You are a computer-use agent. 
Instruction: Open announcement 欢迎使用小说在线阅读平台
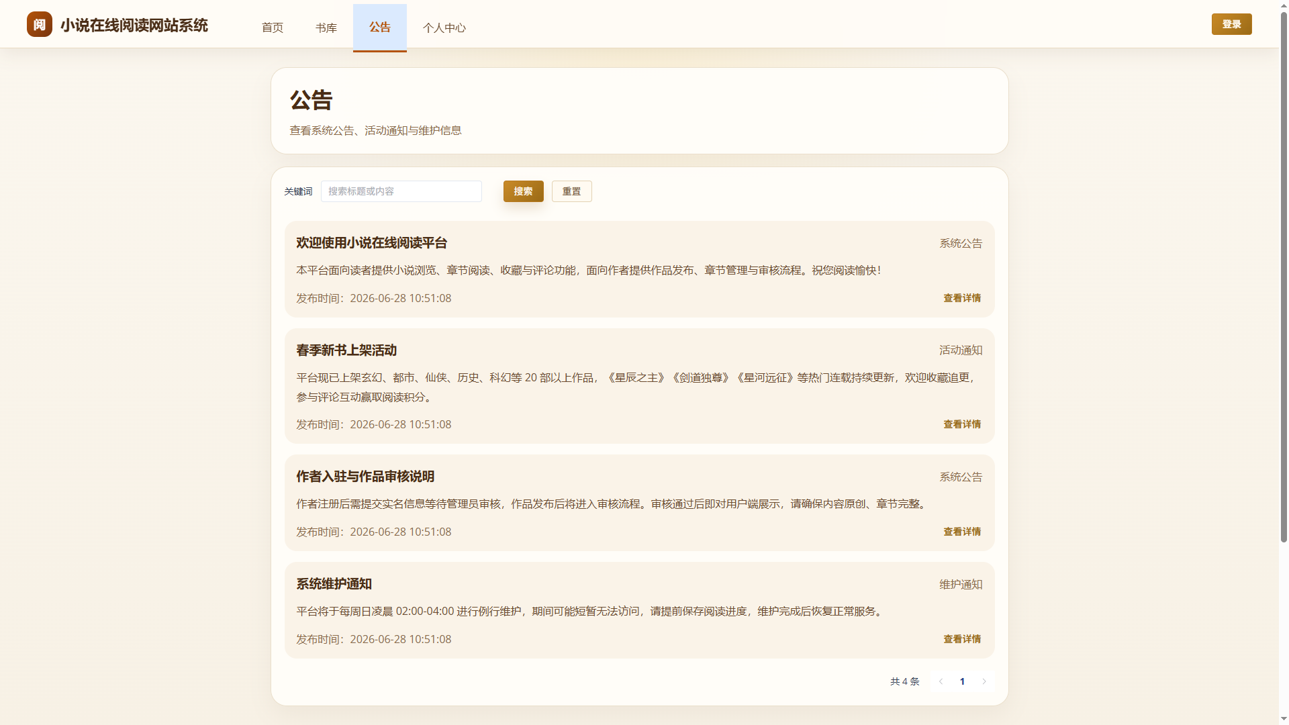(x=372, y=243)
